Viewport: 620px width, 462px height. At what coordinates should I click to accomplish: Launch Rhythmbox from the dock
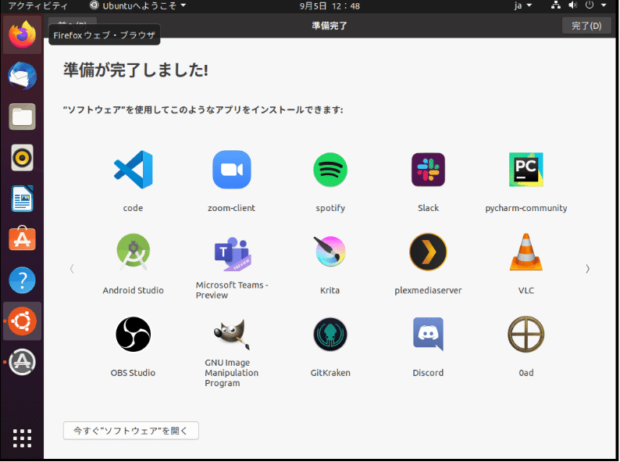point(22,158)
